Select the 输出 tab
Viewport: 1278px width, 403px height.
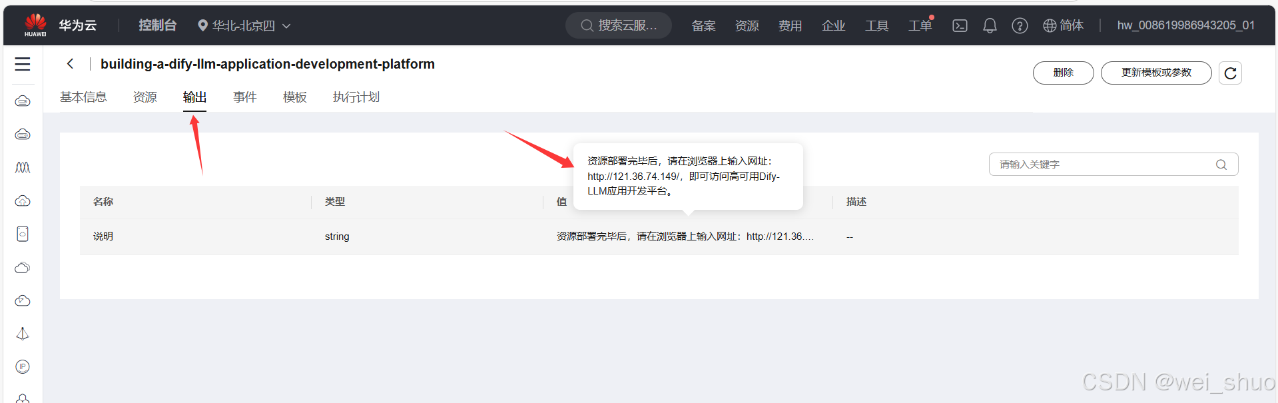pyautogui.click(x=194, y=97)
